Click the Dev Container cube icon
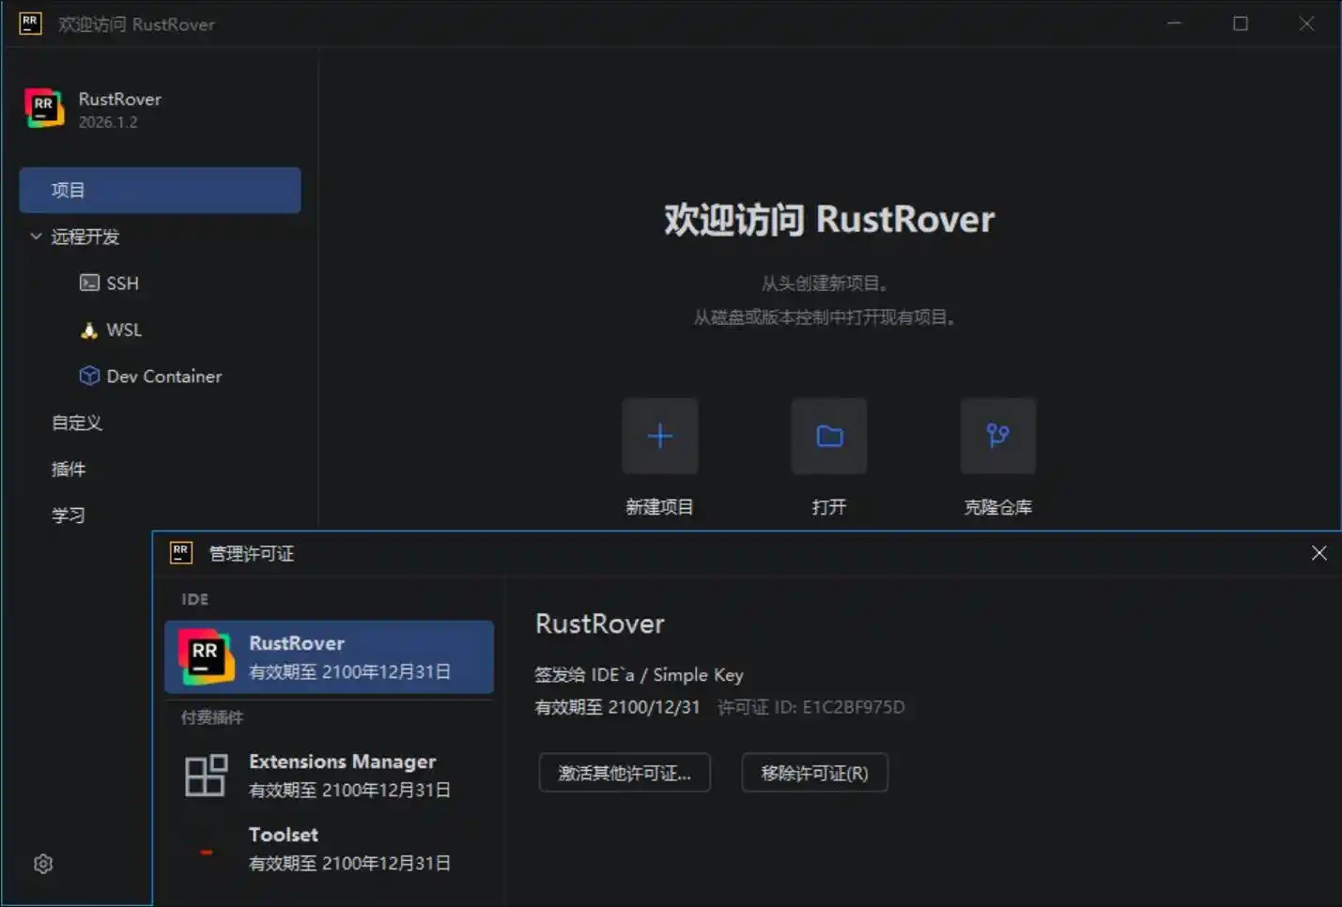The height and width of the screenshot is (907, 1342). click(x=89, y=376)
